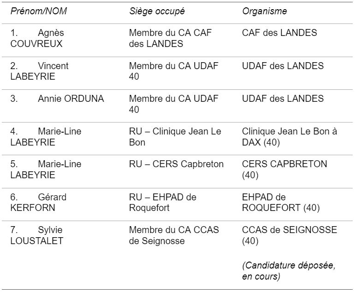Click 'Clinique Jean Le Bon à DAX (40)'
355x292 pixels.
click(x=289, y=137)
